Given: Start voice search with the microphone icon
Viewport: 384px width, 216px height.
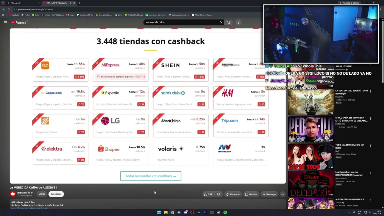Looking at the screenshot, I should pos(238,22).
